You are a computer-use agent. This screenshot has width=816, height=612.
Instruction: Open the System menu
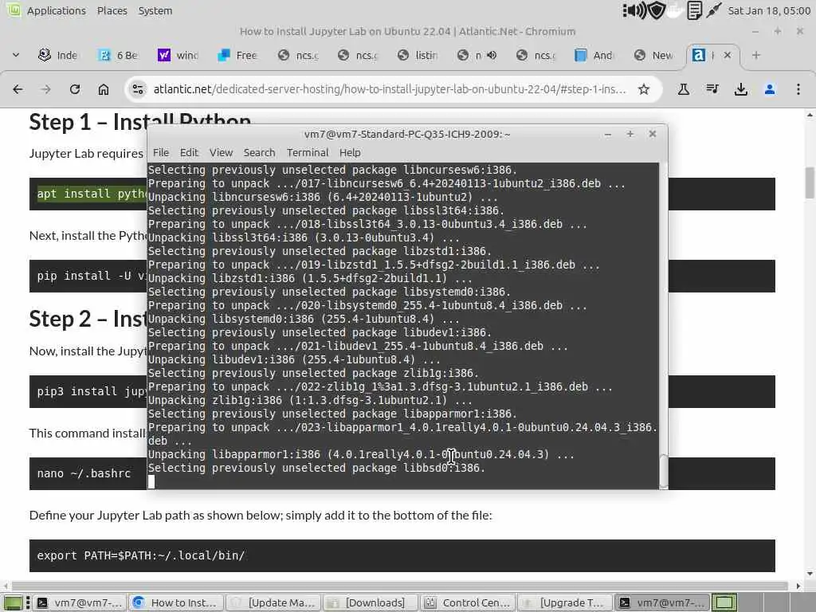155,10
